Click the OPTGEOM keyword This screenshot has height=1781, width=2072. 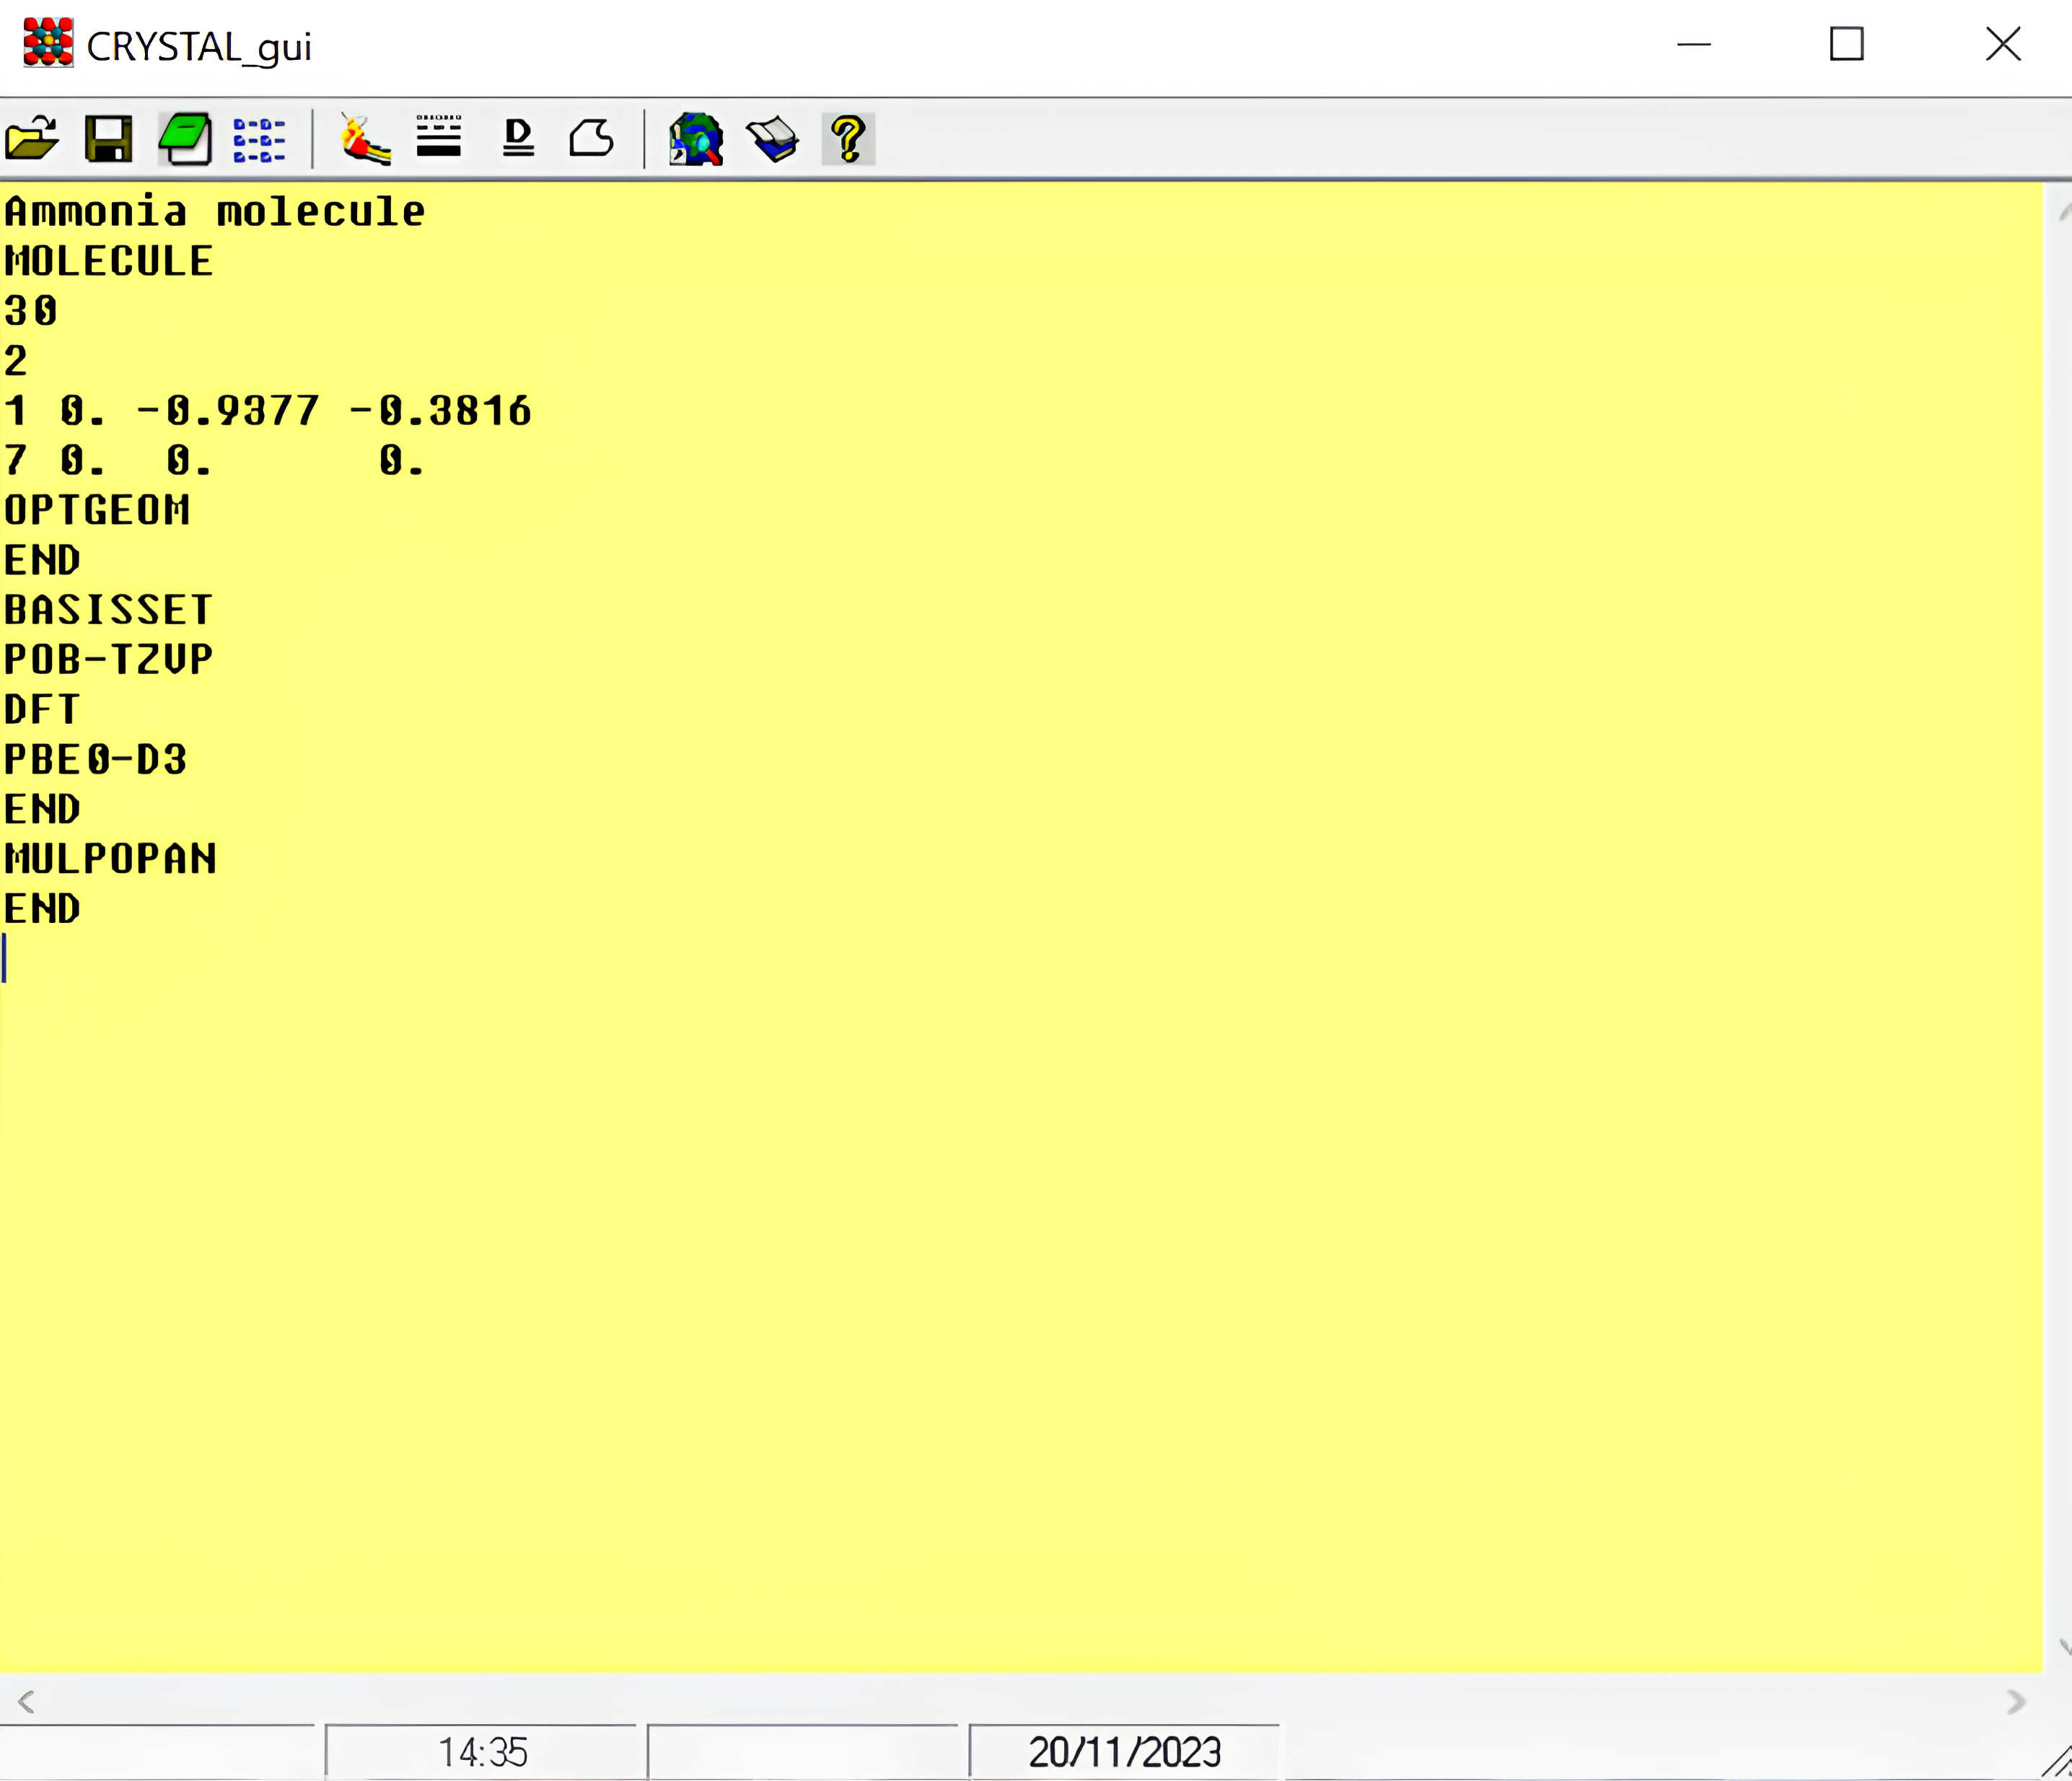click(97, 511)
